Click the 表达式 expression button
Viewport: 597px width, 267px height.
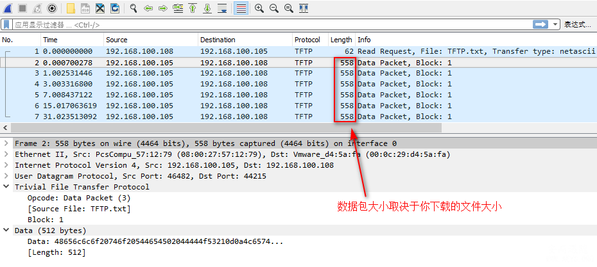click(x=576, y=24)
